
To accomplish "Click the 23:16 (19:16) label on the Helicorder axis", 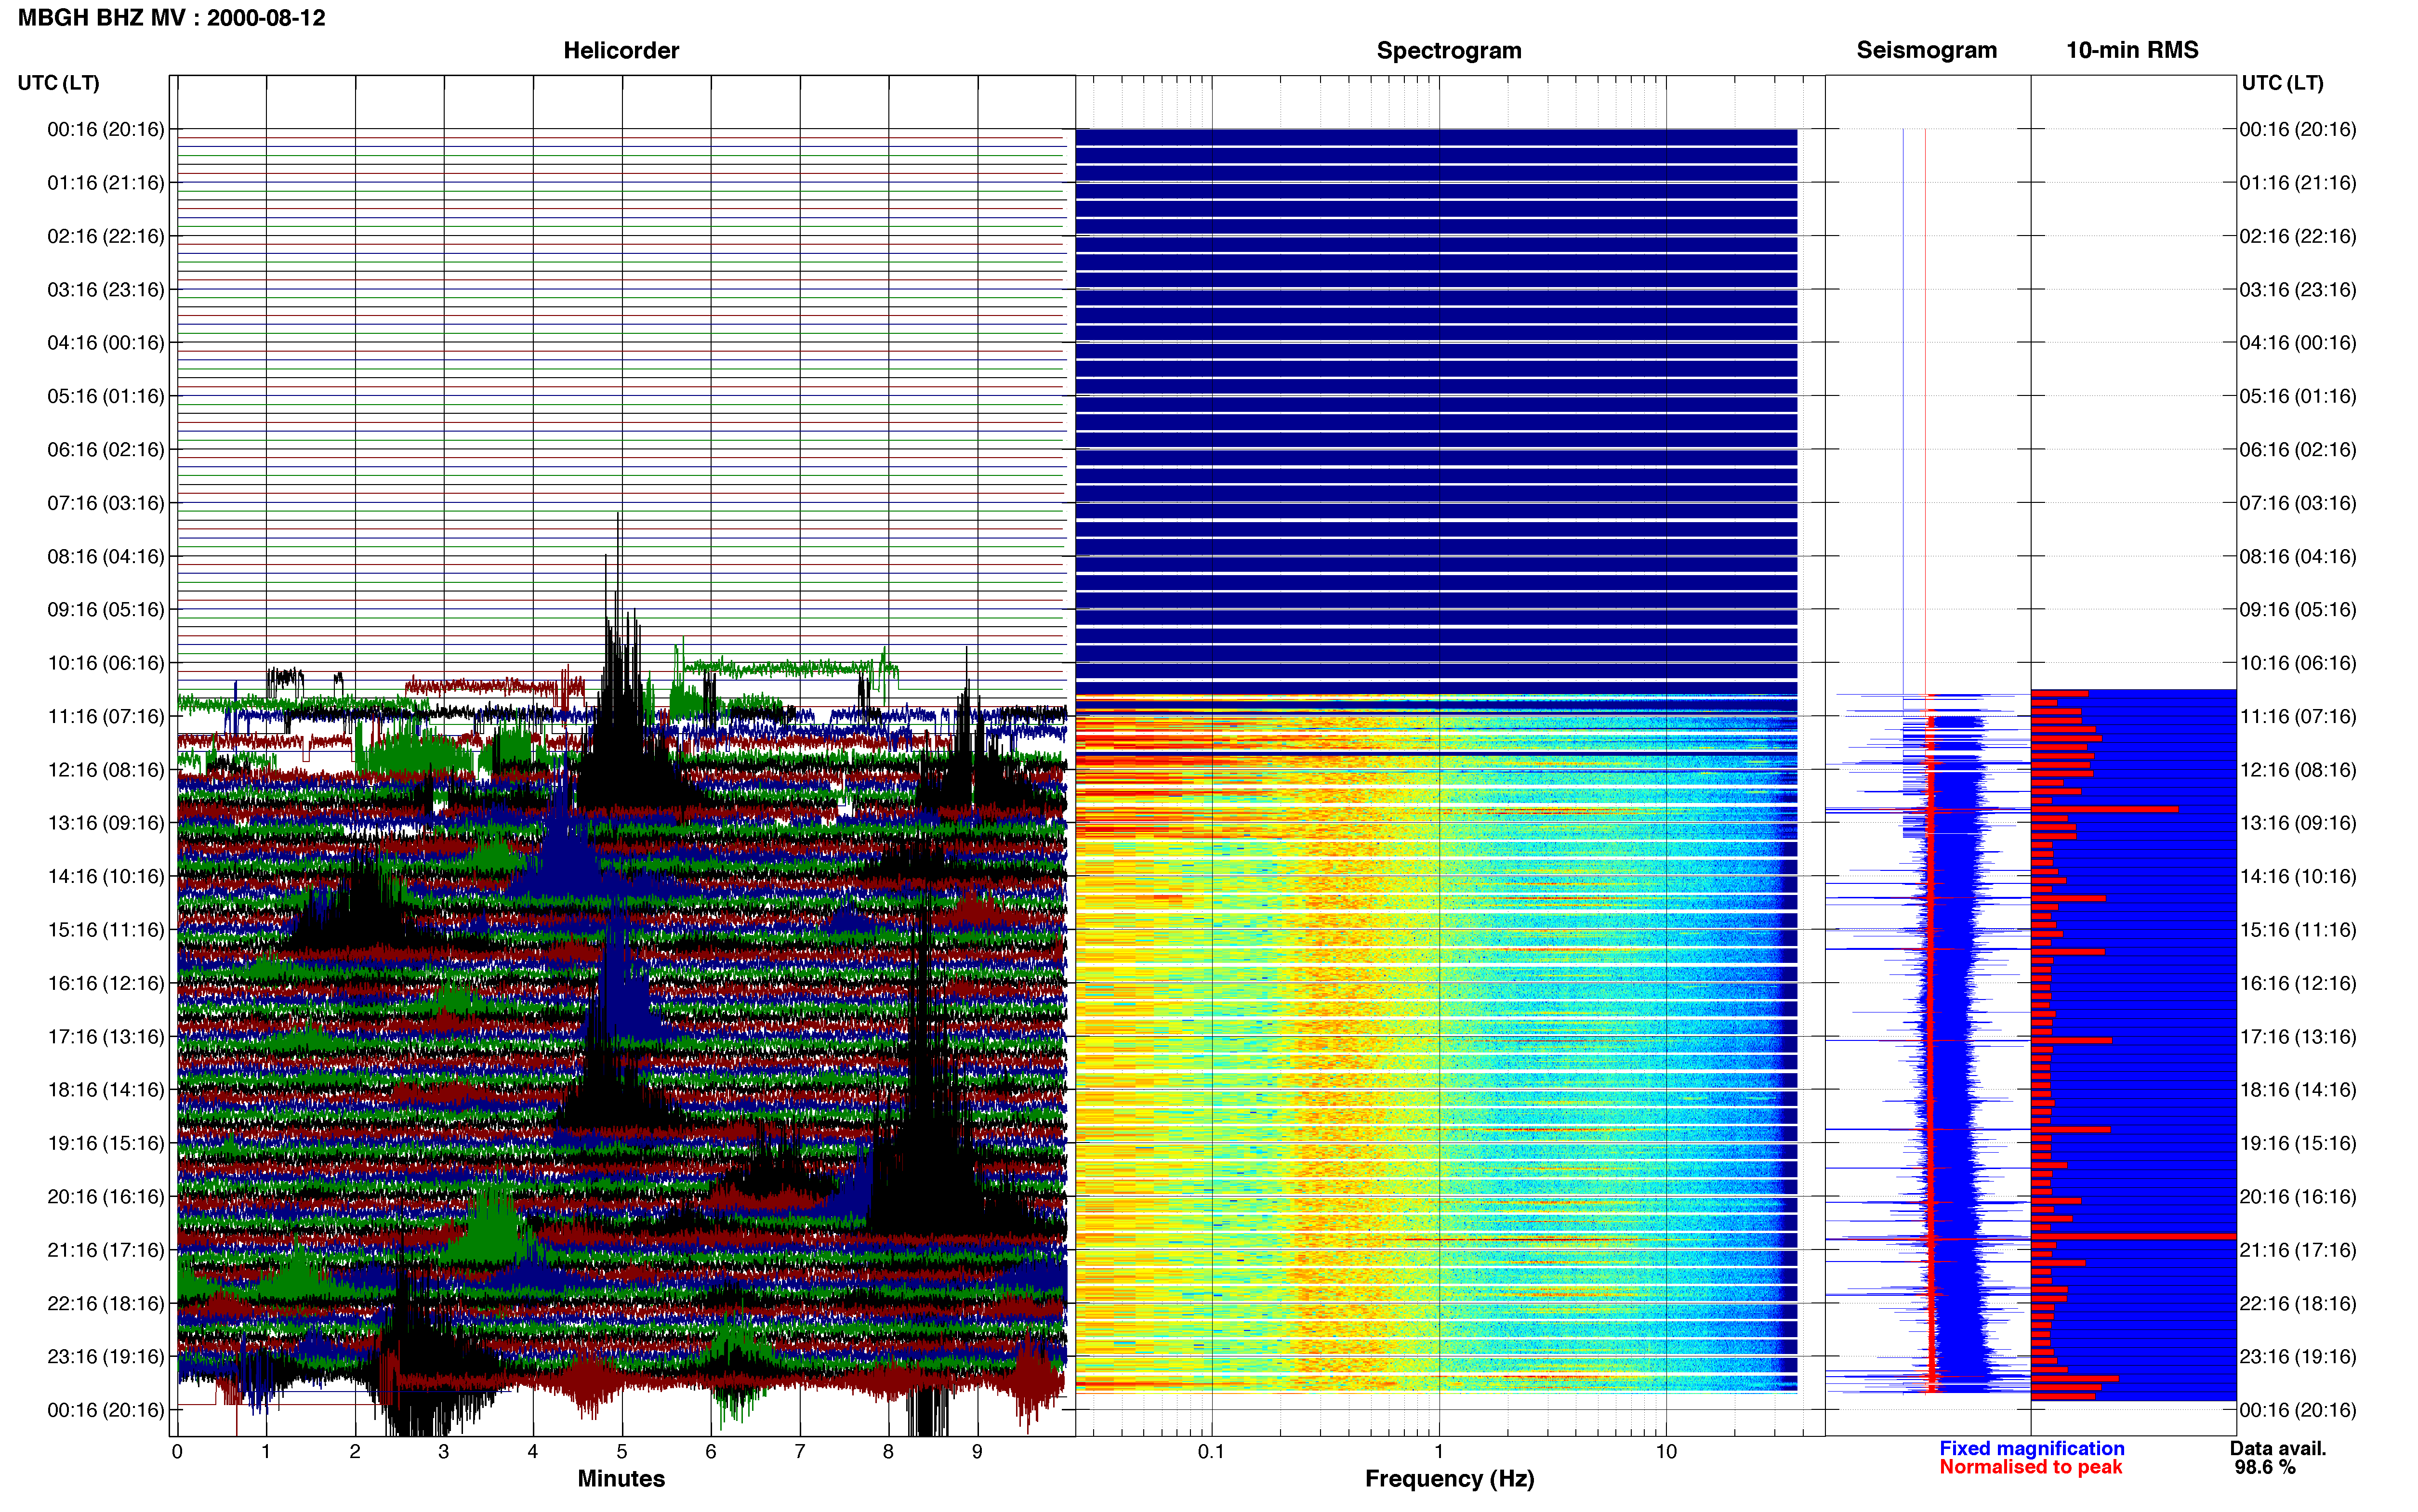I will coord(105,1357).
